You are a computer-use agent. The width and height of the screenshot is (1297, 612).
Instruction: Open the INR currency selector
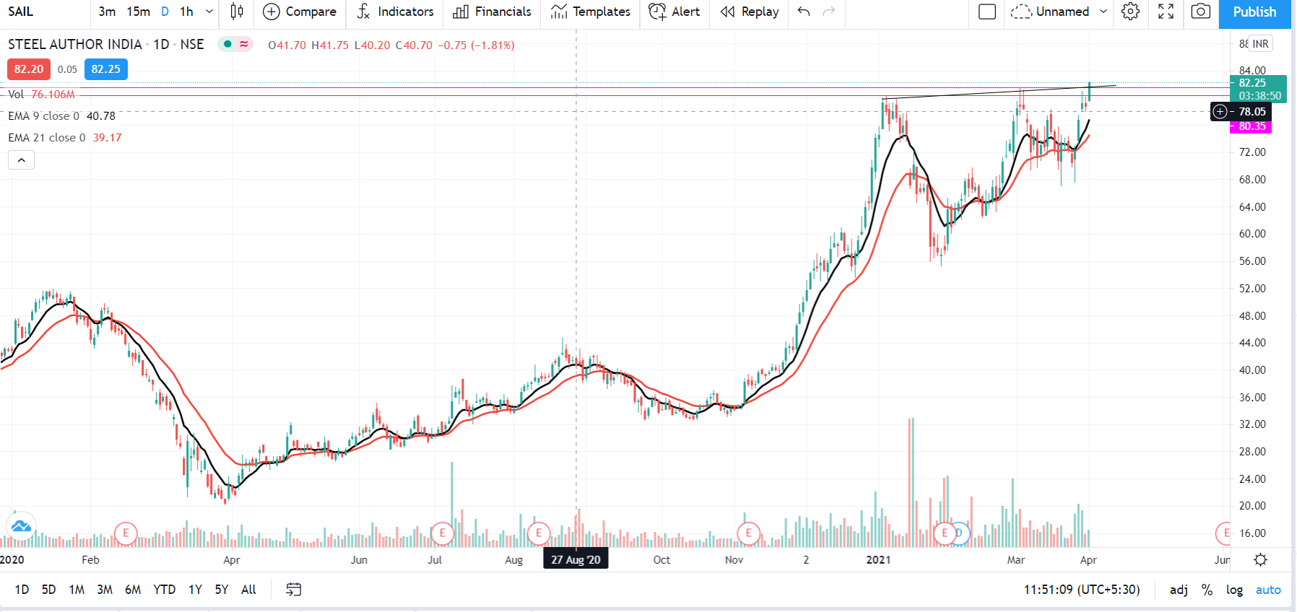1261,44
